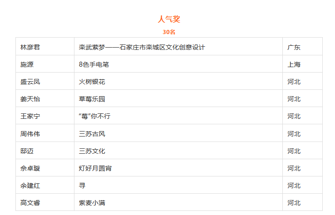335x215 pixels.
Task: Click the 紫麦小满 work title
Action: 92,203
